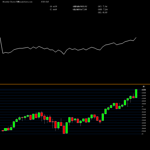Click the lowest dip of the white line
The height and width of the screenshot is (150, 150).
click(64, 54)
